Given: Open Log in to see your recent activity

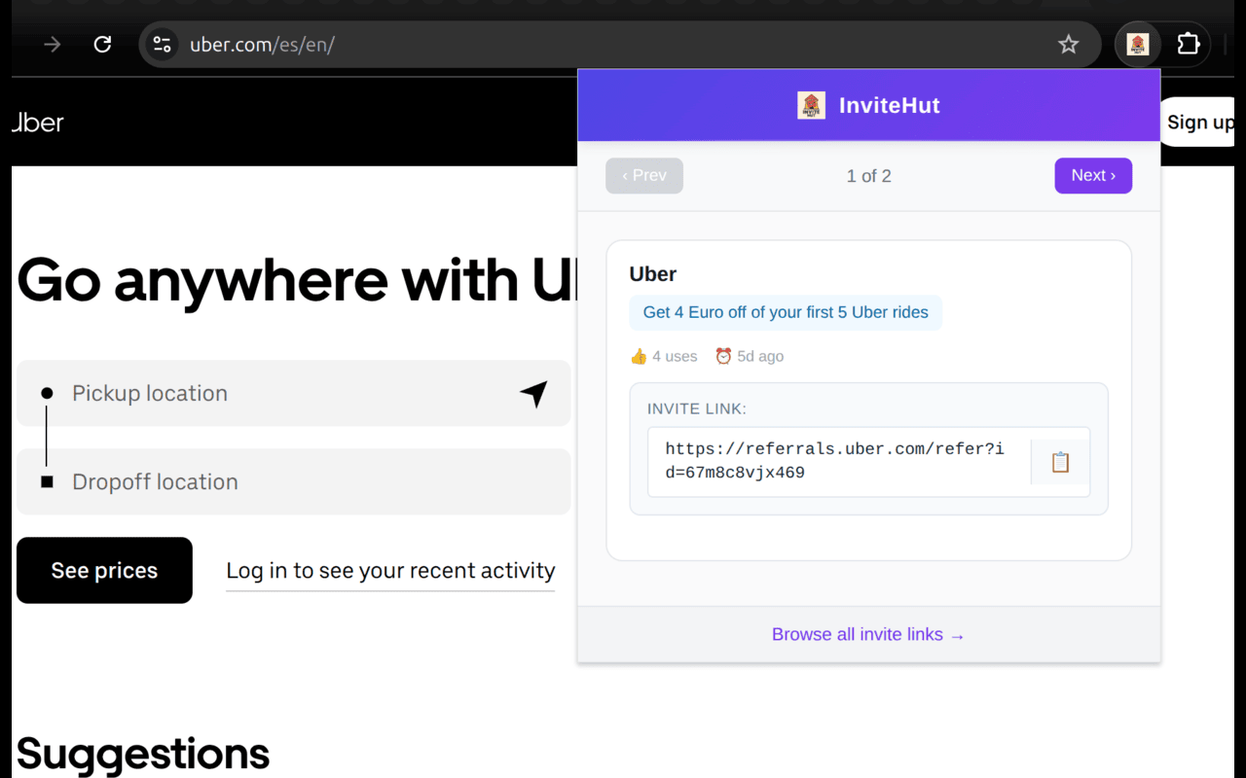Looking at the screenshot, I should click(x=390, y=571).
